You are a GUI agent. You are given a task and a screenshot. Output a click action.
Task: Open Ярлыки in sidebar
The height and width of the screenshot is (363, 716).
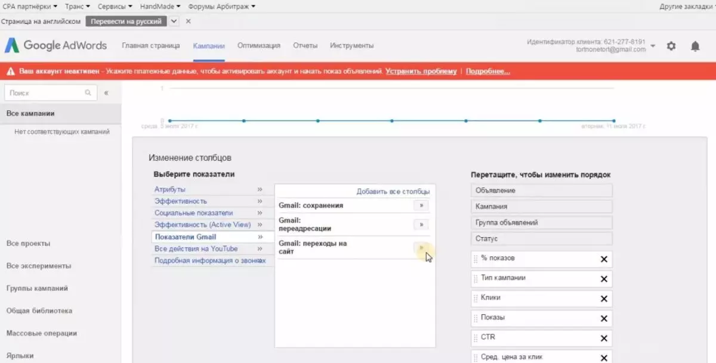click(20, 356)
